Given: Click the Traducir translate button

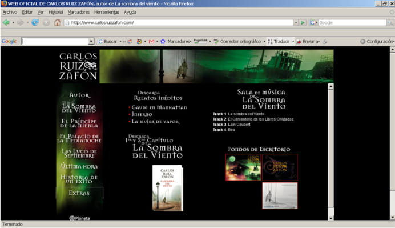Looking at the screenshot, I should (x=279, y=42).
